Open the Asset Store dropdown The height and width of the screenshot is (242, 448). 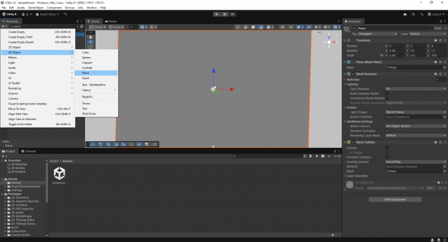(47, 14)
